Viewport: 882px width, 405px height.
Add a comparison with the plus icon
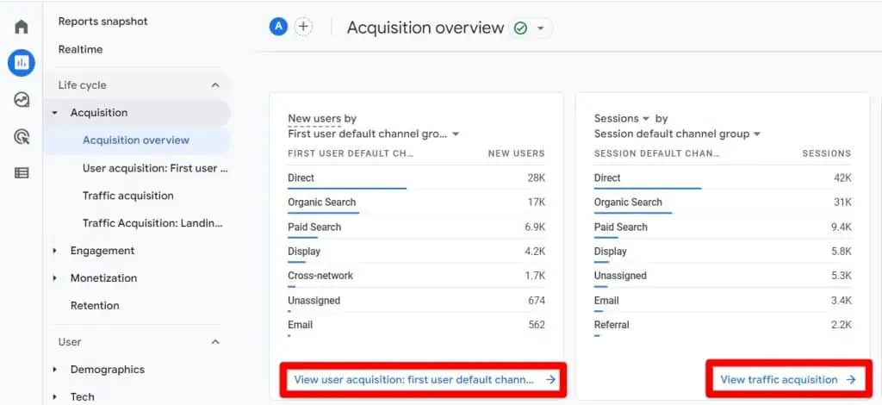pos(303,27)
